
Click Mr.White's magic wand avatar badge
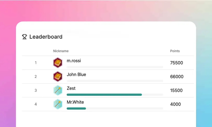pos(58,104)
